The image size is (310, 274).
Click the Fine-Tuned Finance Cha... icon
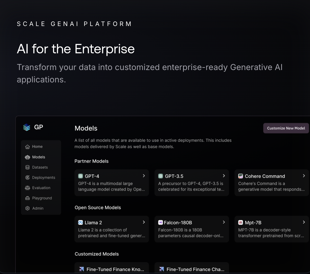click(161, 269)
